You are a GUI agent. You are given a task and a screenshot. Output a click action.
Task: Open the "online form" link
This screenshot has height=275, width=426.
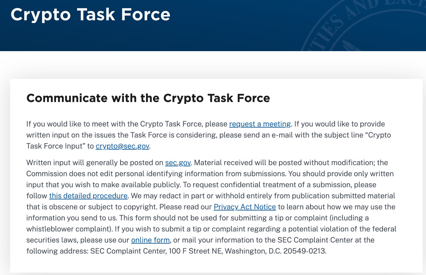150,240
